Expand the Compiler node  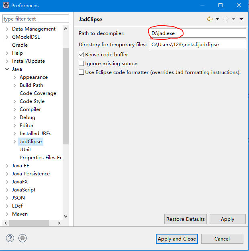[x=15, y=109]
